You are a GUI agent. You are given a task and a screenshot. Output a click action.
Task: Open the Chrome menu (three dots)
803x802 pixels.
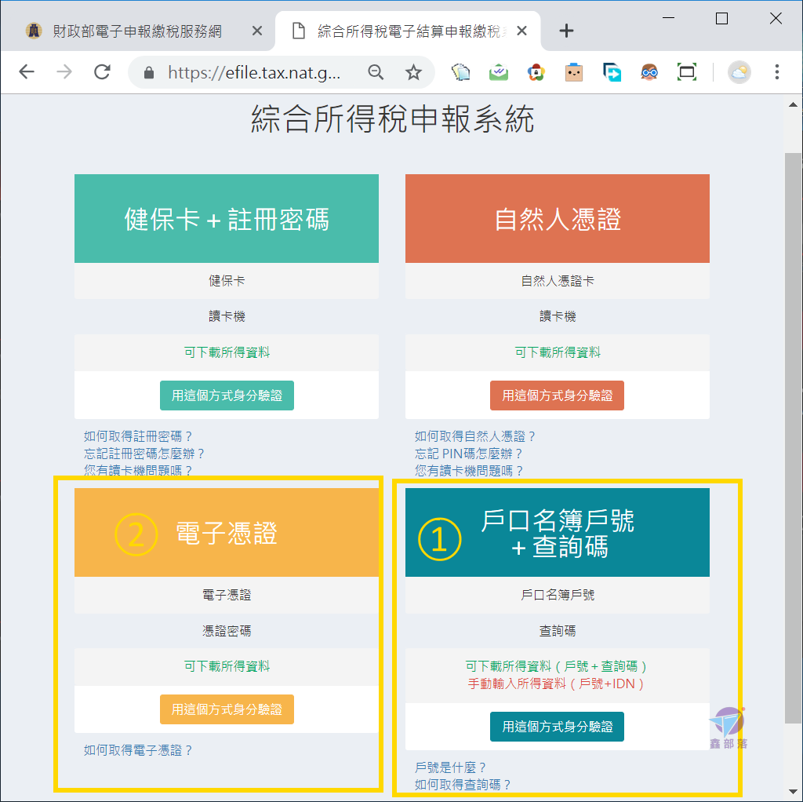pos(776,72)
